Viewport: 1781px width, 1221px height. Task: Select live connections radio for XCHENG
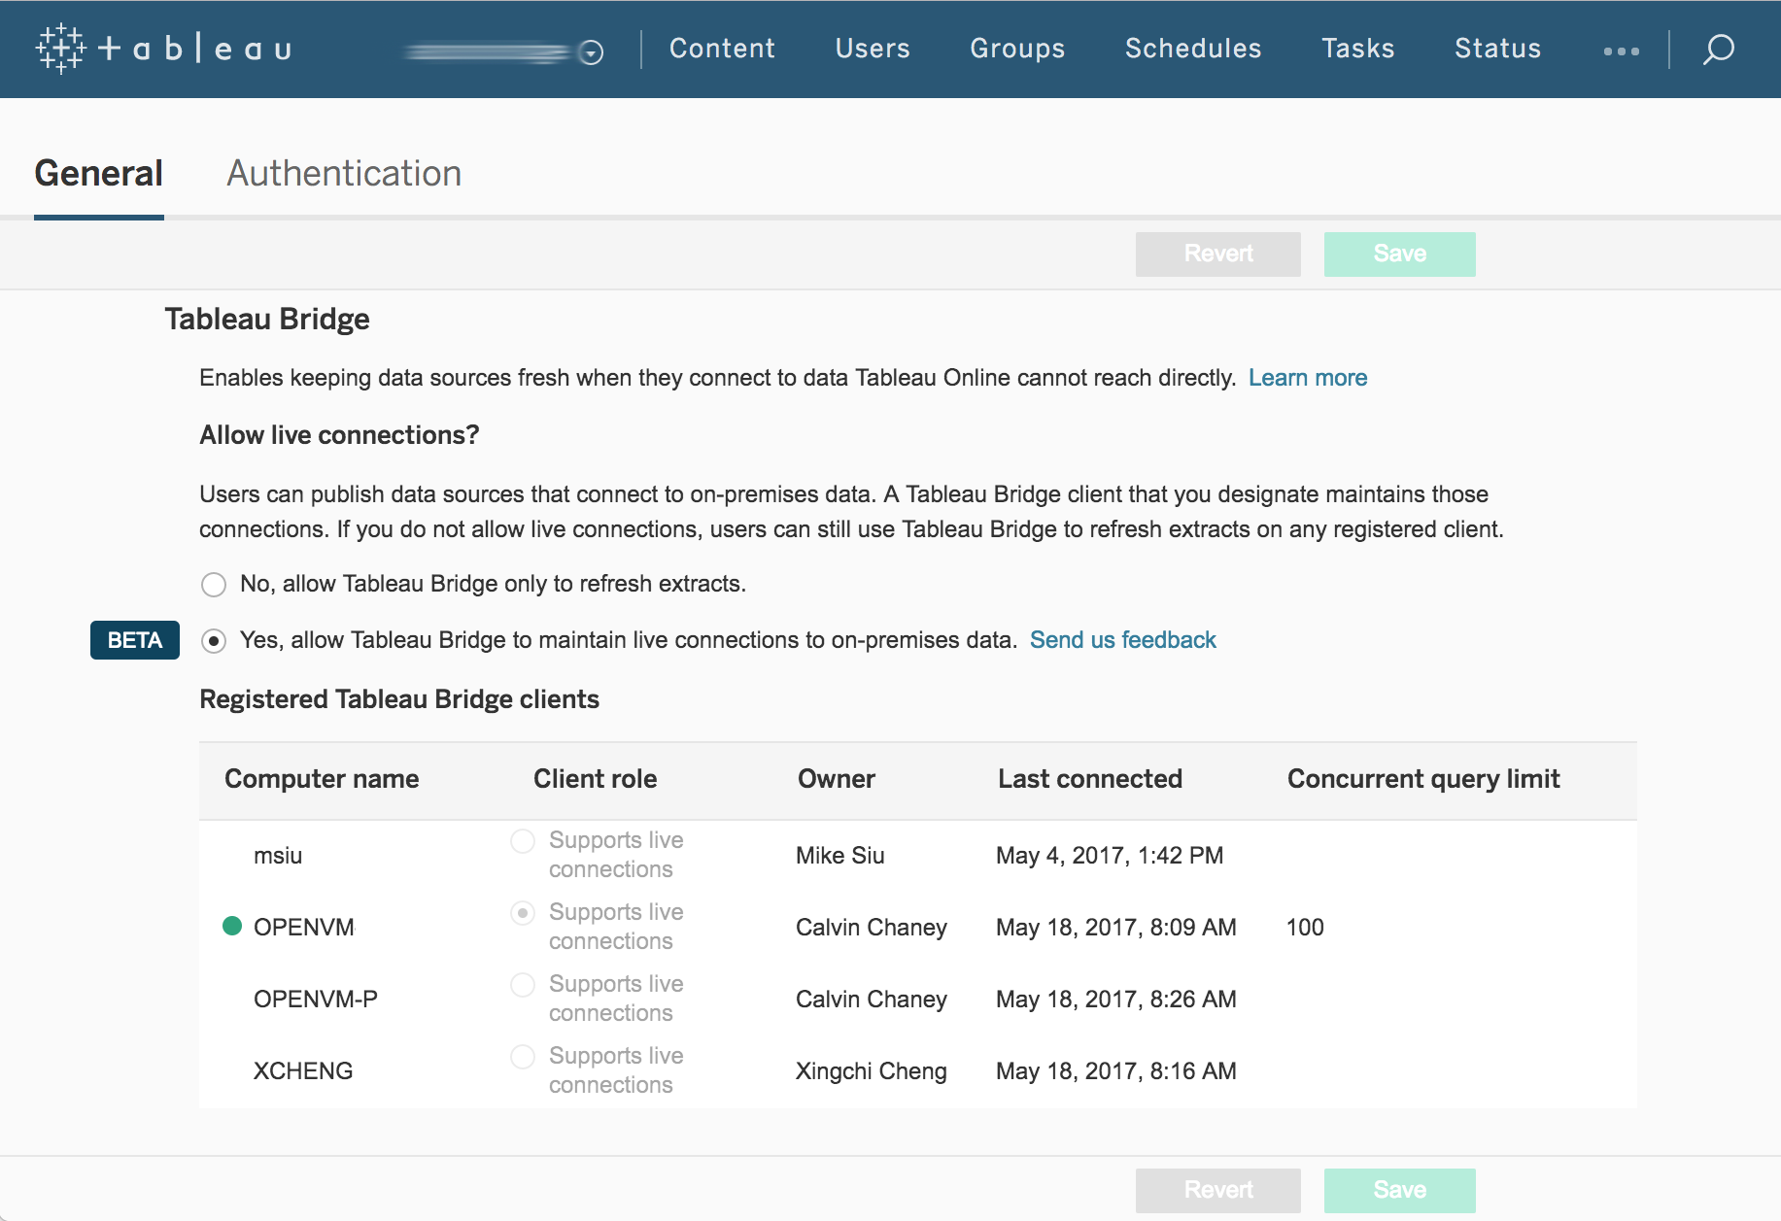tap(523, 1057)
